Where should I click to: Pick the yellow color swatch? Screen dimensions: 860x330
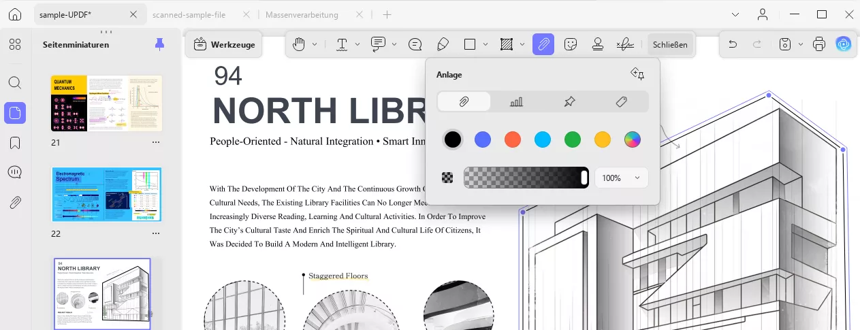click(x=603, y=139)
